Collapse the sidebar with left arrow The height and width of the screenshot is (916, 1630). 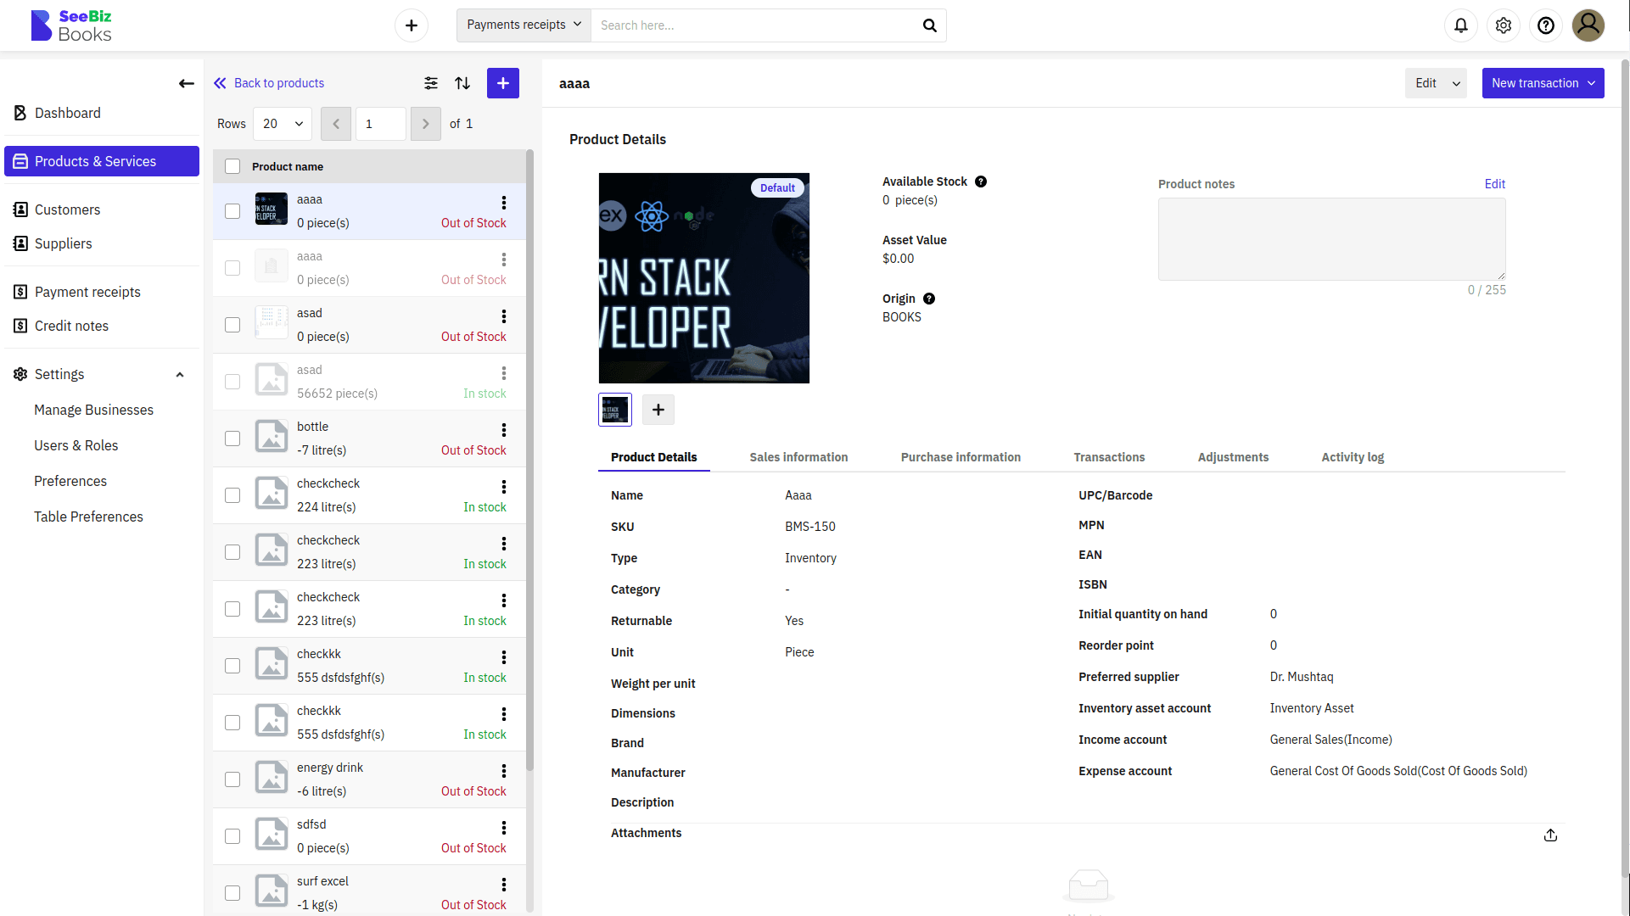tap(187, 83)
